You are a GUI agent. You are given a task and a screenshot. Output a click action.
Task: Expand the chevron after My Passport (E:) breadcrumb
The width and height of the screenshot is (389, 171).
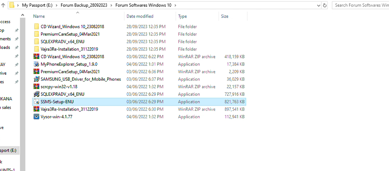pyautogui.click(x=57, y=5)
